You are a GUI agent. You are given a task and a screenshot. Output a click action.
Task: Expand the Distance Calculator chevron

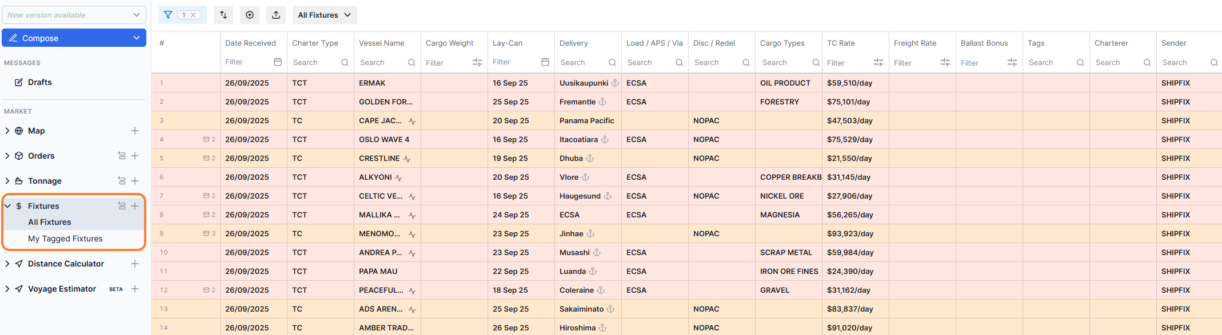(x=7, y=264)
